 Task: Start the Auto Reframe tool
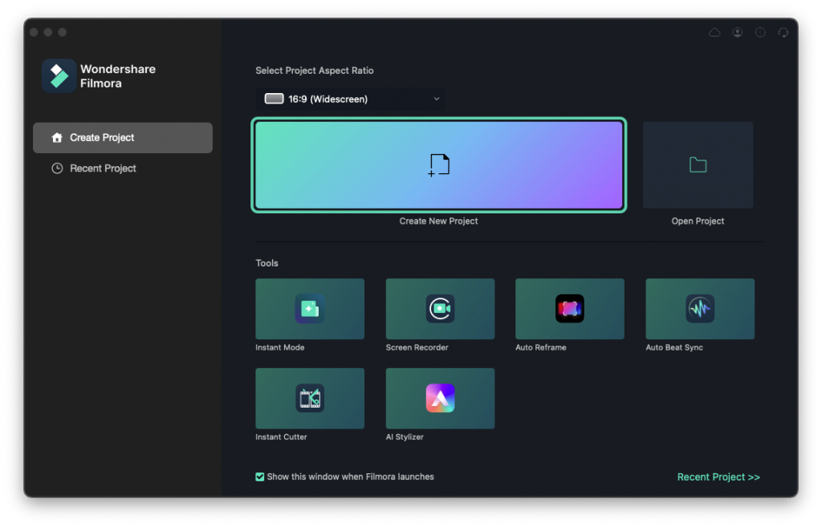570,309
